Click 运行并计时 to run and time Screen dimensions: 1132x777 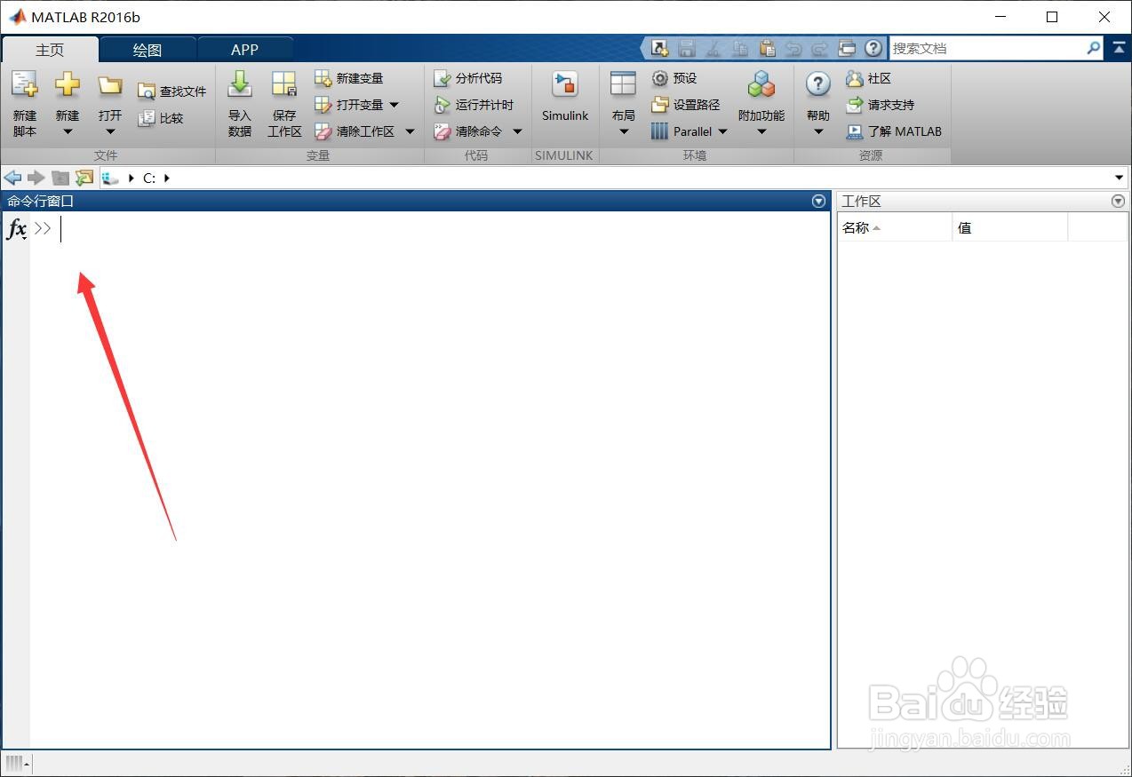pos(474,105)
